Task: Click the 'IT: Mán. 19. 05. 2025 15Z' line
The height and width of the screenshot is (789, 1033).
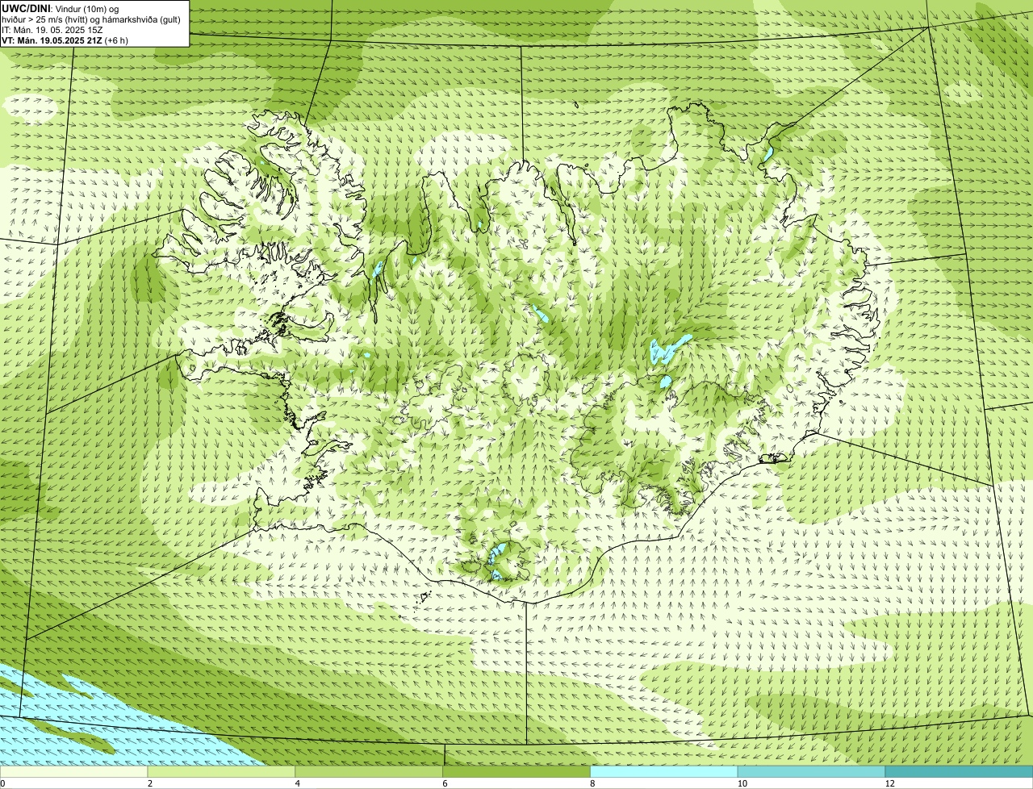Action: 52,29
